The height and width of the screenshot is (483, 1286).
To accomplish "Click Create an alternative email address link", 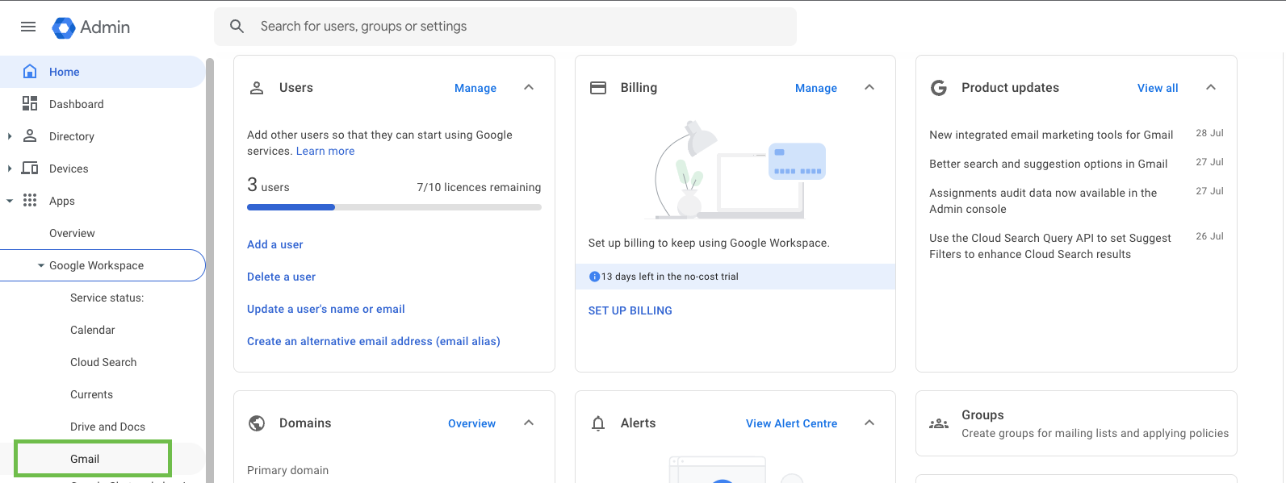I will pos(374,341).
